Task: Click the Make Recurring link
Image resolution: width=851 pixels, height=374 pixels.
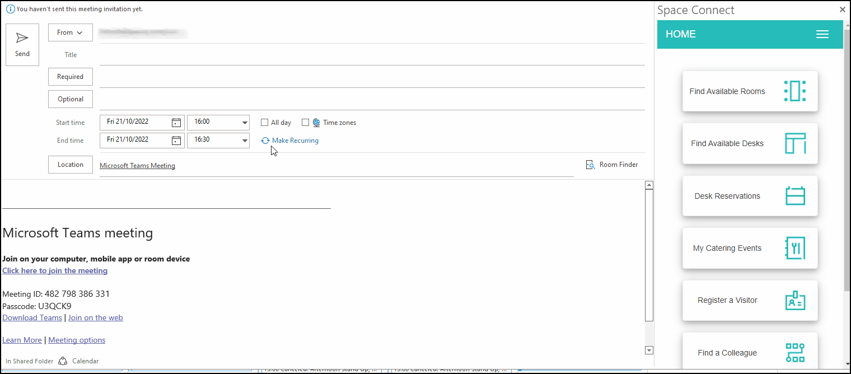Action: 295,141
